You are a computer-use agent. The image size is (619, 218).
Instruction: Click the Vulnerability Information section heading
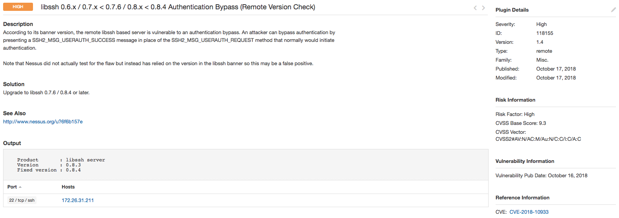pyautogui.click(x=525, y=161)
